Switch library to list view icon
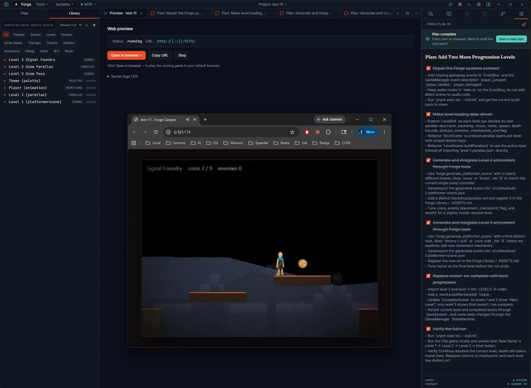This screenshot has width=531, height=388. pyautogui.click(x=94, y=25)
